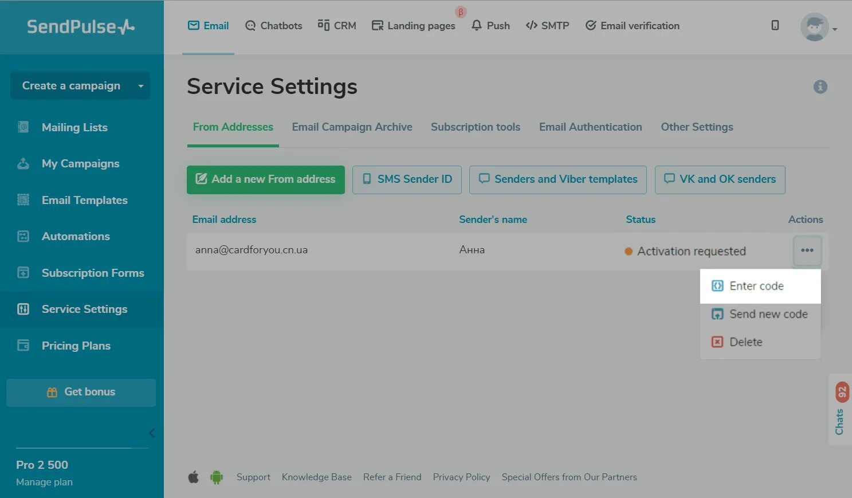Open Senders and Viber templates
This screenshot has width=852, height=498.
pyautogui.click(x=558, y=179)
